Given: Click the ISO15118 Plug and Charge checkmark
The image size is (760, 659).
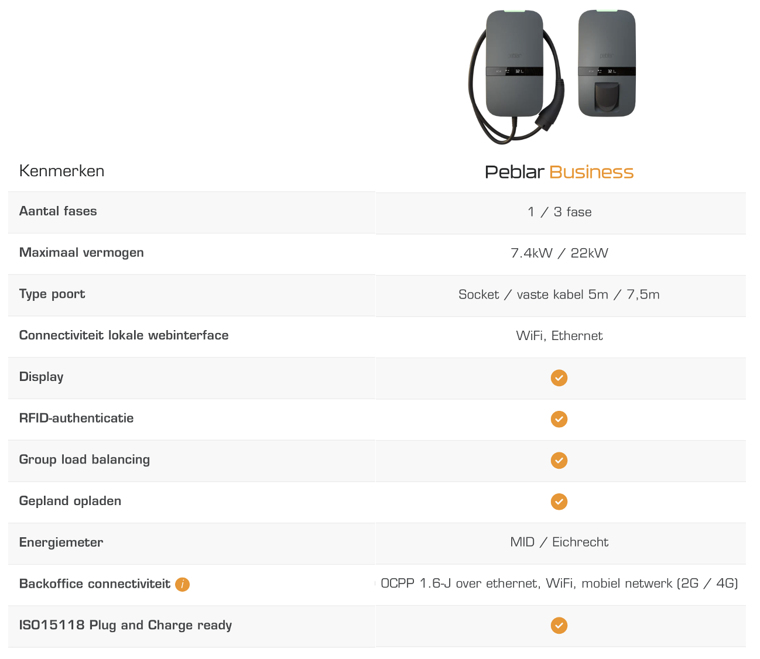Looking at the screenshot, I should point(559,626).
